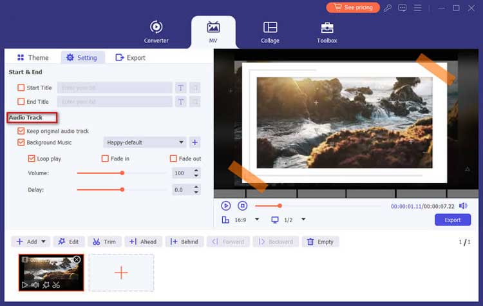Click the delay value field showing 0.0

[x=182, y=189]
